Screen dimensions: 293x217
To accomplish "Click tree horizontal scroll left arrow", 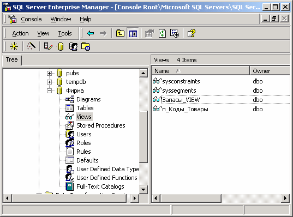I will click(7, 198).
